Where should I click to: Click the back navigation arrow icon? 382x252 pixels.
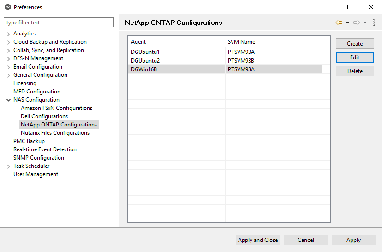(339, 23)
